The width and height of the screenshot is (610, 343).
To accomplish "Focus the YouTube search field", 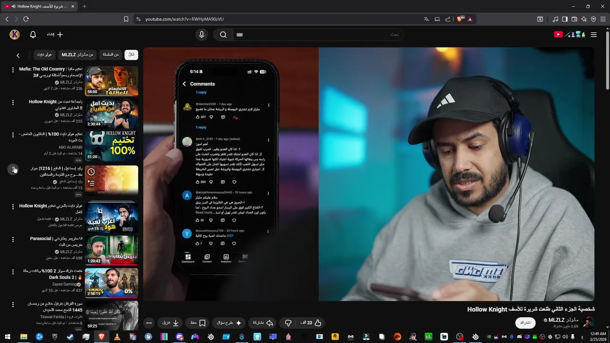I will click(319, 34).
